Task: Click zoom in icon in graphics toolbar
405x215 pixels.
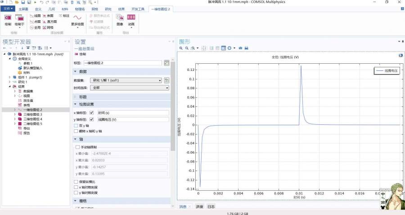Action: tap(181, 48)
